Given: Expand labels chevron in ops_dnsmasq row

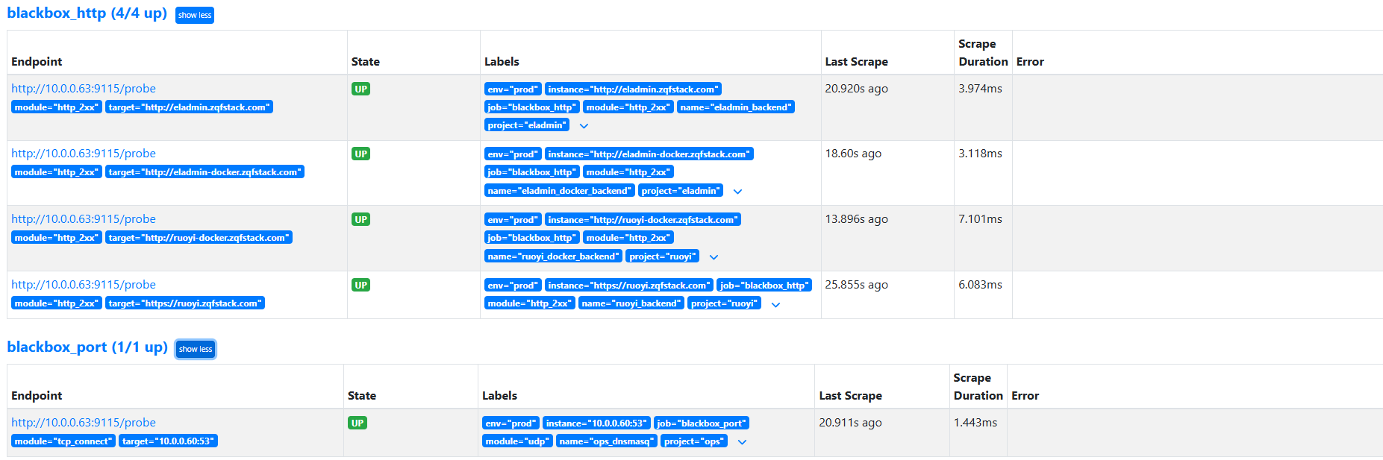Looking at the screenshot, I should point(742,442).
